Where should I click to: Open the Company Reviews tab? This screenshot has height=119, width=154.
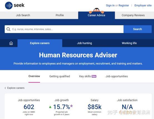pos(133,15)
